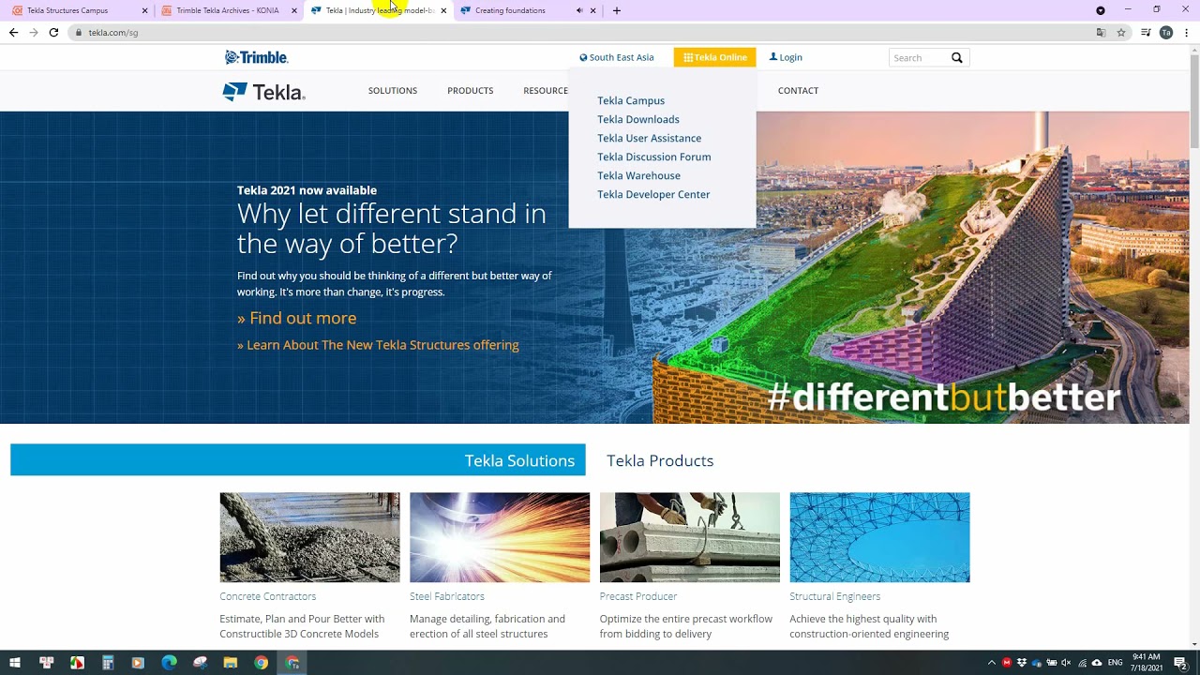Click the Structural Engineers thumbnail image
The width and height of the screenshot is (1200, 675).
pyautogui.click(x=879, y=537)
